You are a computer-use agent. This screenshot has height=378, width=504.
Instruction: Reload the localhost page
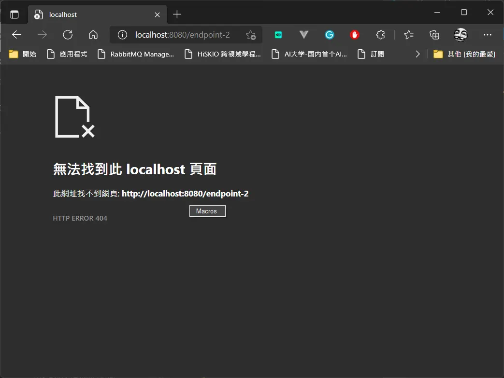(68, 35)
